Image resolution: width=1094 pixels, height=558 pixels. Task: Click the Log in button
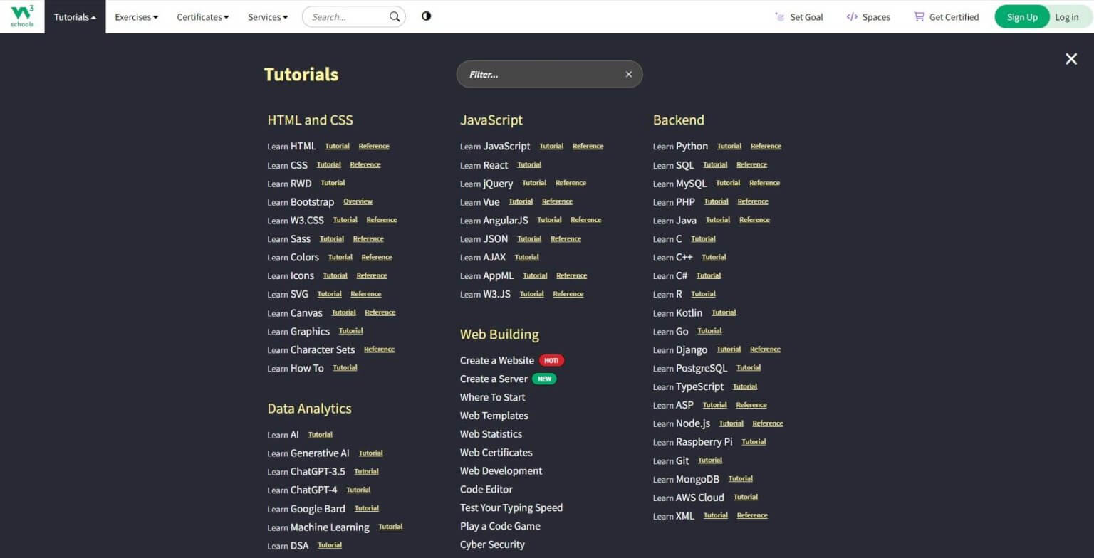point(1066,17)
